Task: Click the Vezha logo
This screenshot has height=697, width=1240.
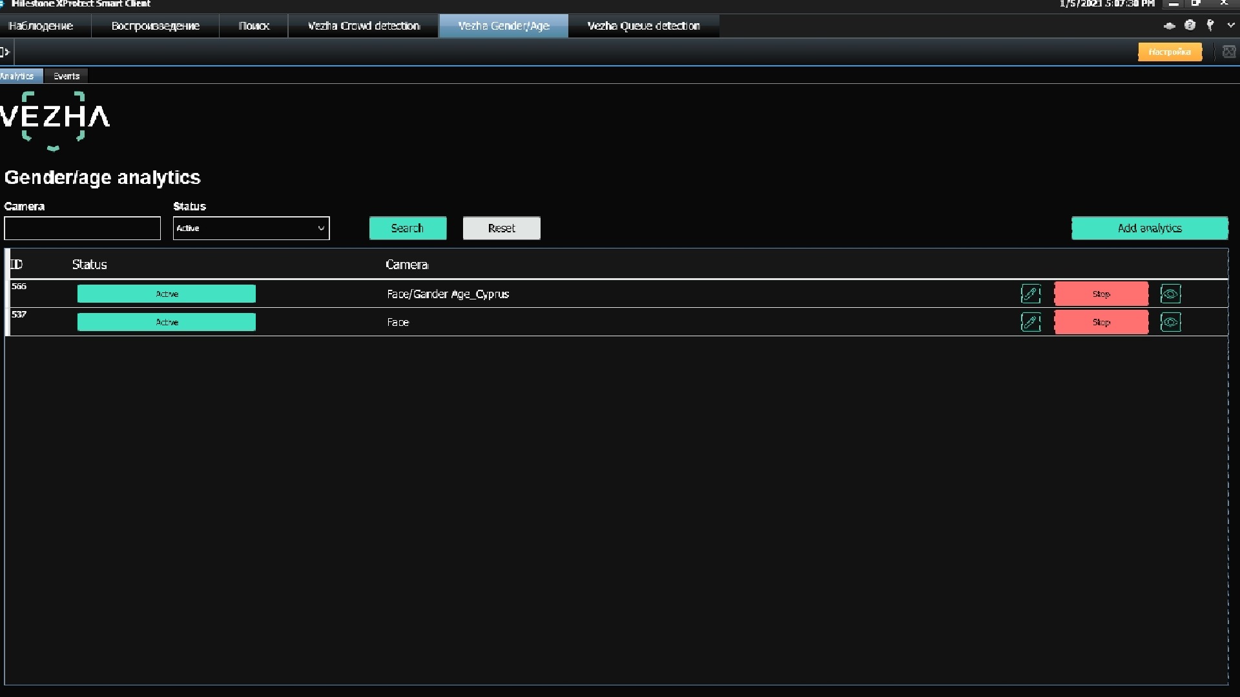Action: 55,120
